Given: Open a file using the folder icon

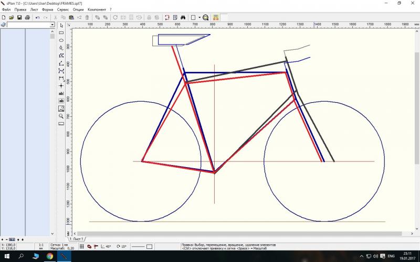Looking at the screenshot, I should click(x=12, y=17).
